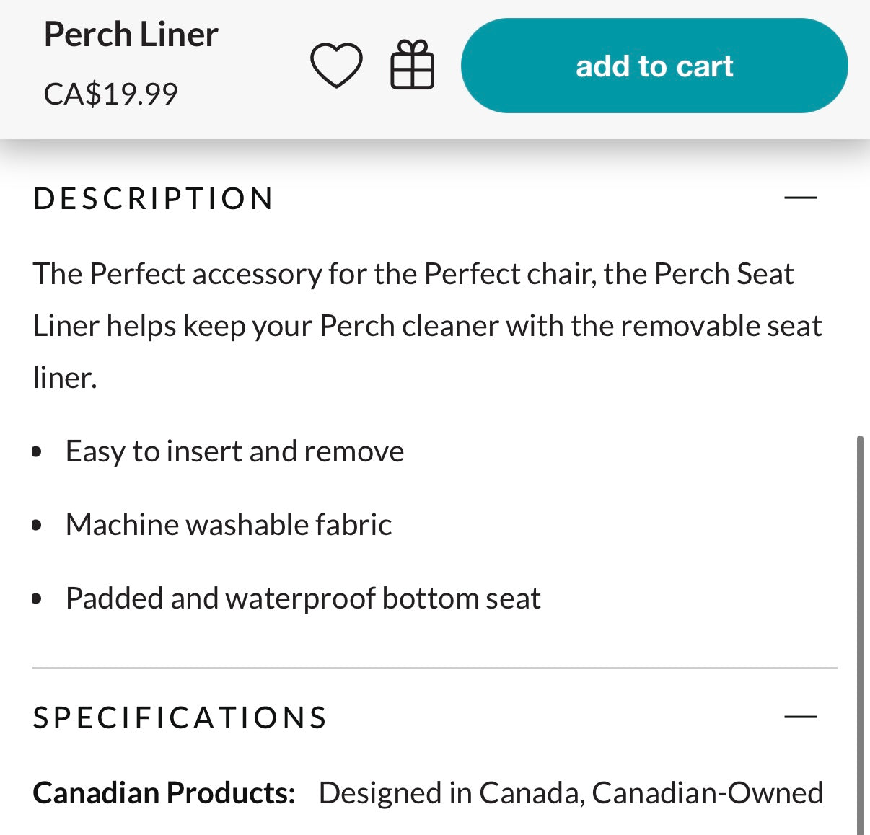Open the SPECIFICATIONS section header
The width and height of the screenshot is (870, 835).
click(x=179, y=717)
